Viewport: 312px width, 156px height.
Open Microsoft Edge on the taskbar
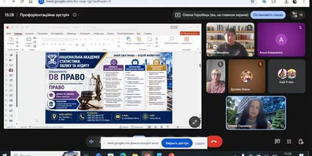123,154
